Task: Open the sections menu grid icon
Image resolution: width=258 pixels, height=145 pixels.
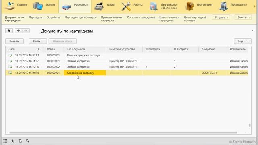Action: click(5, 141)
